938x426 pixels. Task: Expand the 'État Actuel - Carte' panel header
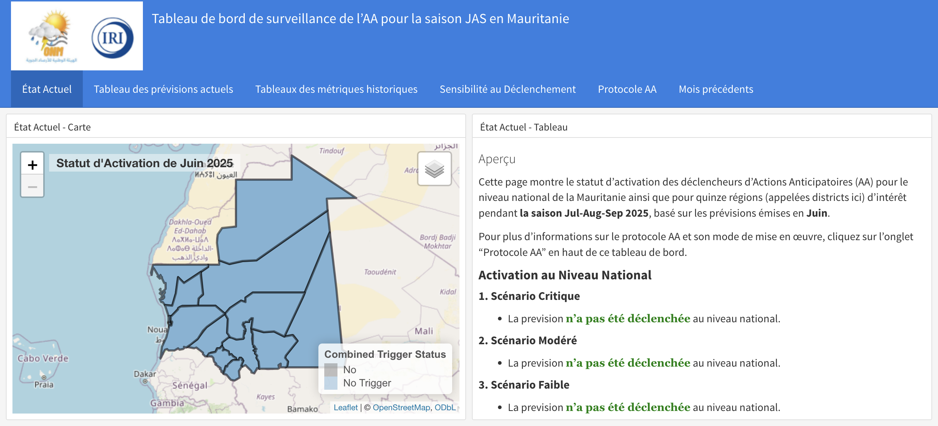click(52, 127)
